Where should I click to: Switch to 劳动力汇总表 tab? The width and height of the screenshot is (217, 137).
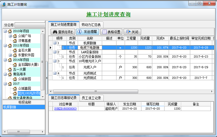[x=91, y=25]
